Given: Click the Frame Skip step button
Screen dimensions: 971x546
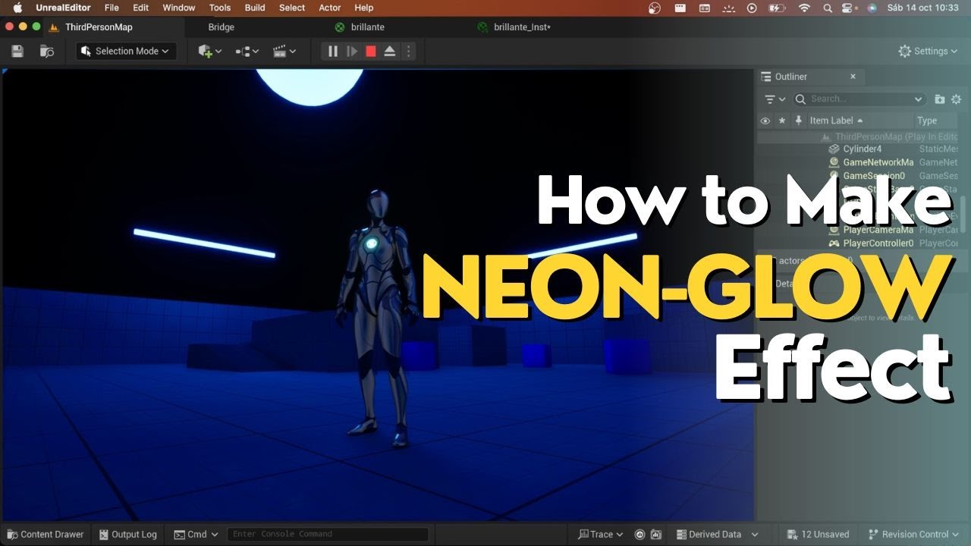Looking at the screenshot, I should (352, 51).
